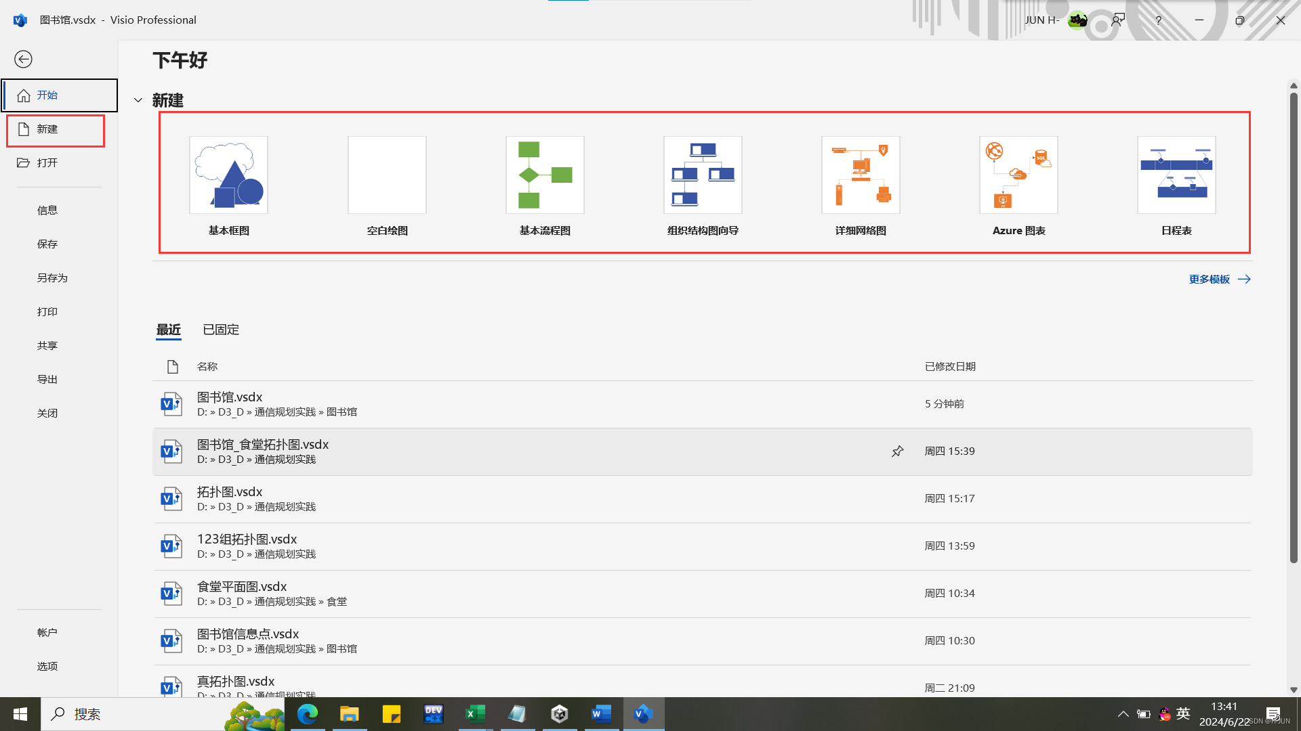Launch Excel from the taskbar
Viewport: 1301px width, 731px height.
tap(476, 714)
